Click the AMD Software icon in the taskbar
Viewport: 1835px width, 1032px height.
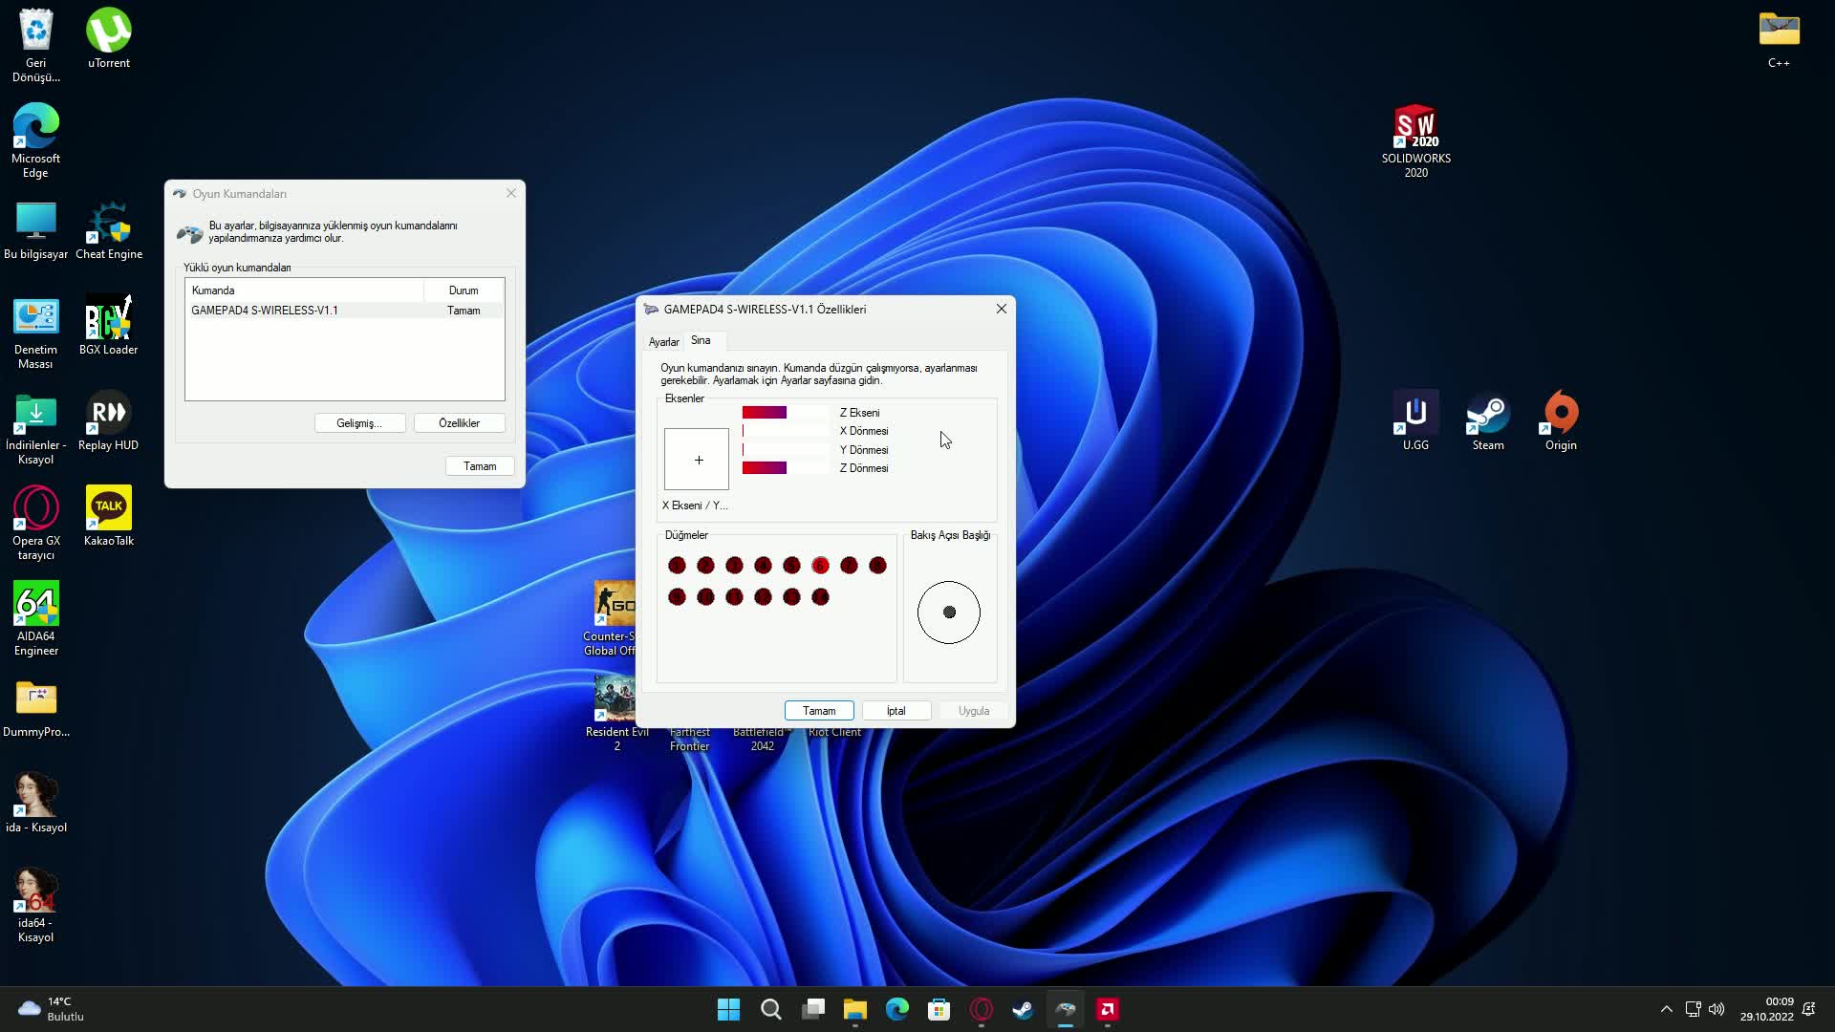1108,1009
